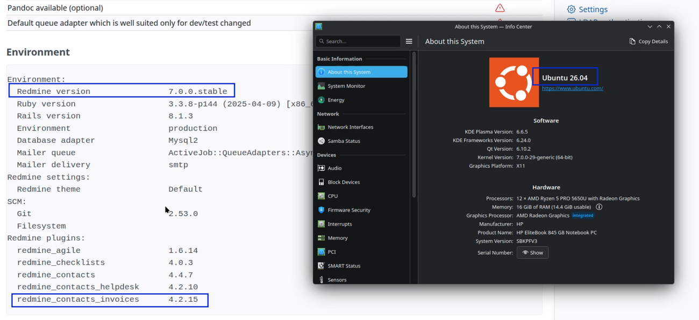Click the Environment section heading

click(38, 52)
